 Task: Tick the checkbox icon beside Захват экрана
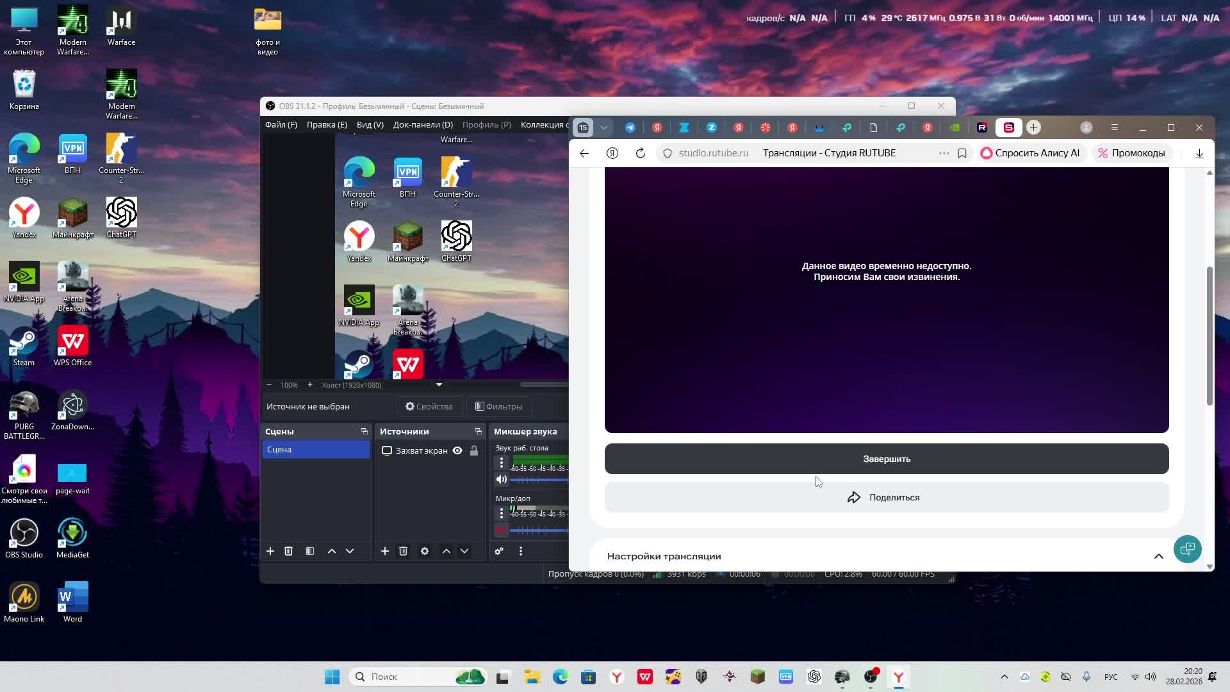click(x=387, y=450)
